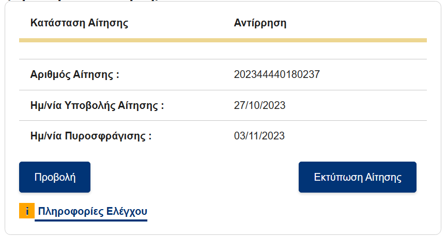The width and height of the screenshot is (447, 237).
Task: Click the divider line below the application number
Action: (x=223, y=90)
